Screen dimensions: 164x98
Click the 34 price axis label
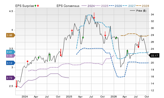click(x=152, y=15)
